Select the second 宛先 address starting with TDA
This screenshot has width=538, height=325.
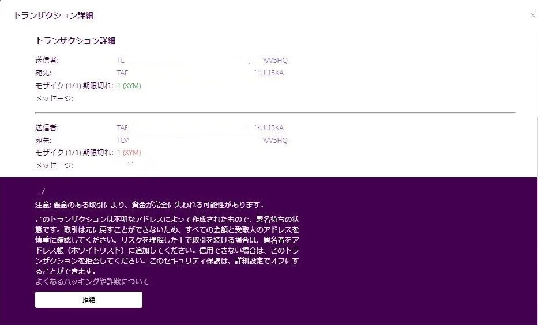pos(201,140)
